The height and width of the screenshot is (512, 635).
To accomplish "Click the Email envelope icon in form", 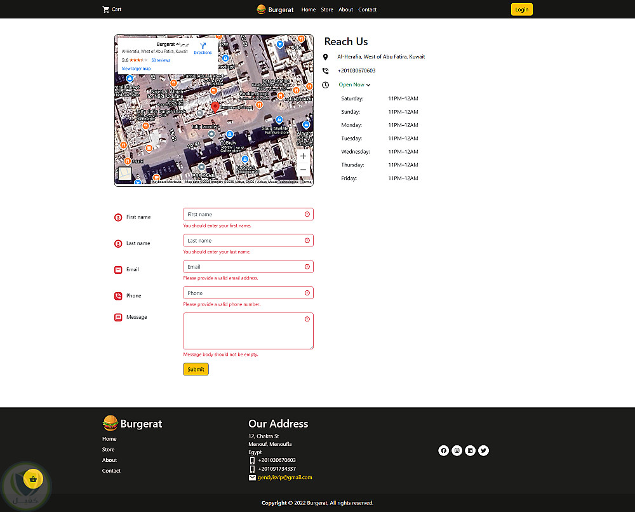I will (x=118, y=270).
